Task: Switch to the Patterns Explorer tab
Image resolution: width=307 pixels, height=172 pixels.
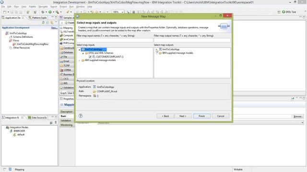Action: [x=37, y=18]
